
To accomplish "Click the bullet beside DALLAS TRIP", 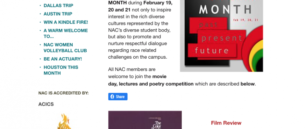I will tap(40, 5).
